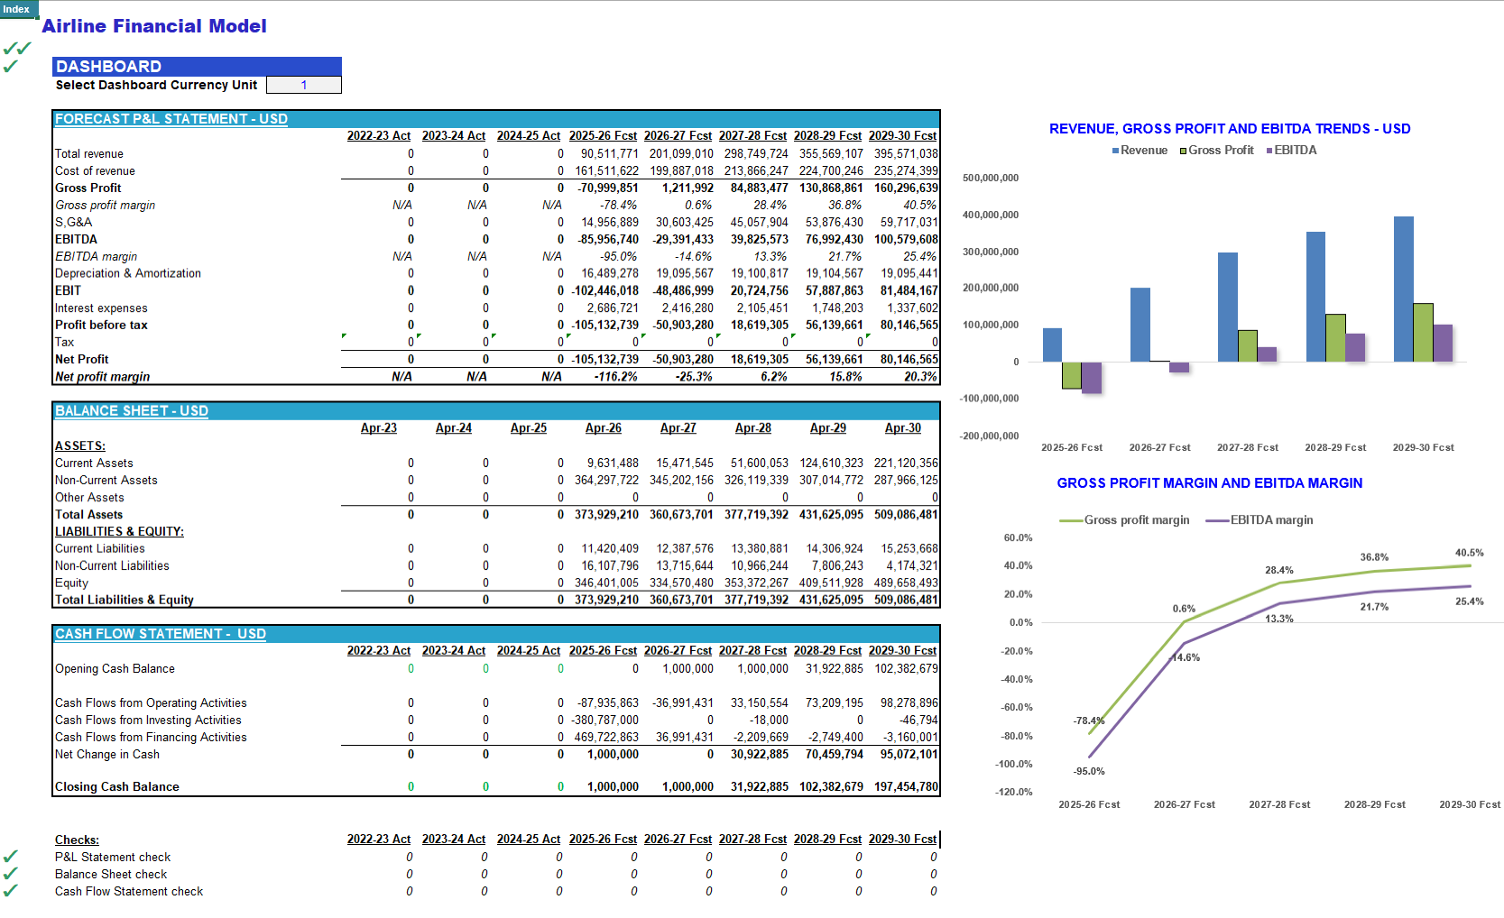Click the green checkmark beside Balance Sheet check
This screenshot has height=918, width=1504.
pyautogui.click(x=11, y=874)
